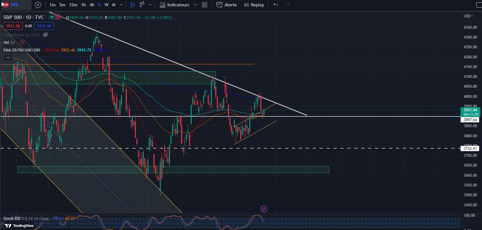This screenshot has height=230, width=482.
Task: Open the chart type dropdown arrow
Action: (150, 5)
